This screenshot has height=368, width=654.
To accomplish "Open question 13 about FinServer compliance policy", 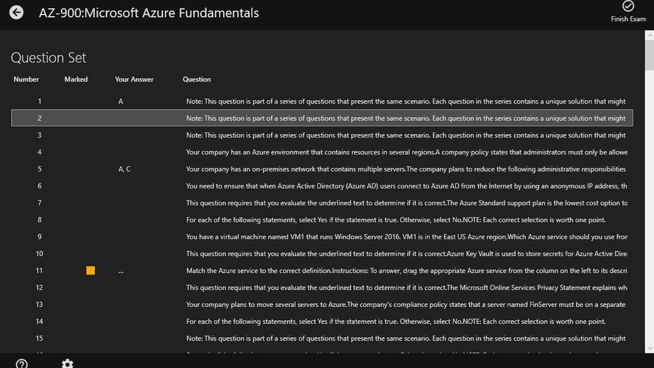I will pyautogui.click(x=407, y=305).
